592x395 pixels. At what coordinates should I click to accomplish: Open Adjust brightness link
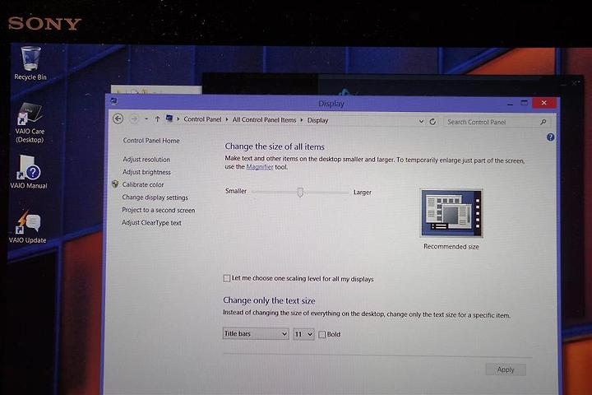tap(146, 172)
